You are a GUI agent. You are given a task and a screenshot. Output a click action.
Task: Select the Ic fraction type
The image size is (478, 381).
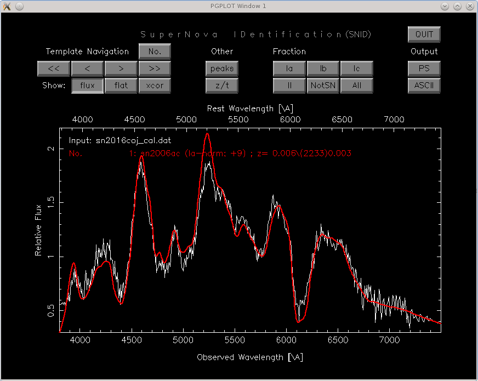click(357, 69)
